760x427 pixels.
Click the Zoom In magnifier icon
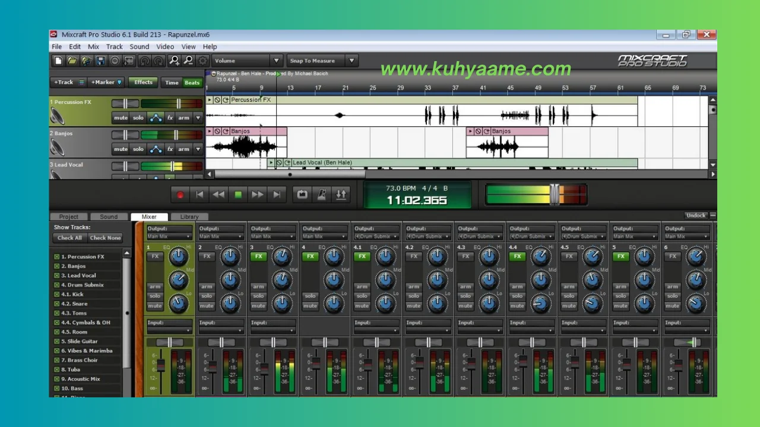tap(174, 60)
